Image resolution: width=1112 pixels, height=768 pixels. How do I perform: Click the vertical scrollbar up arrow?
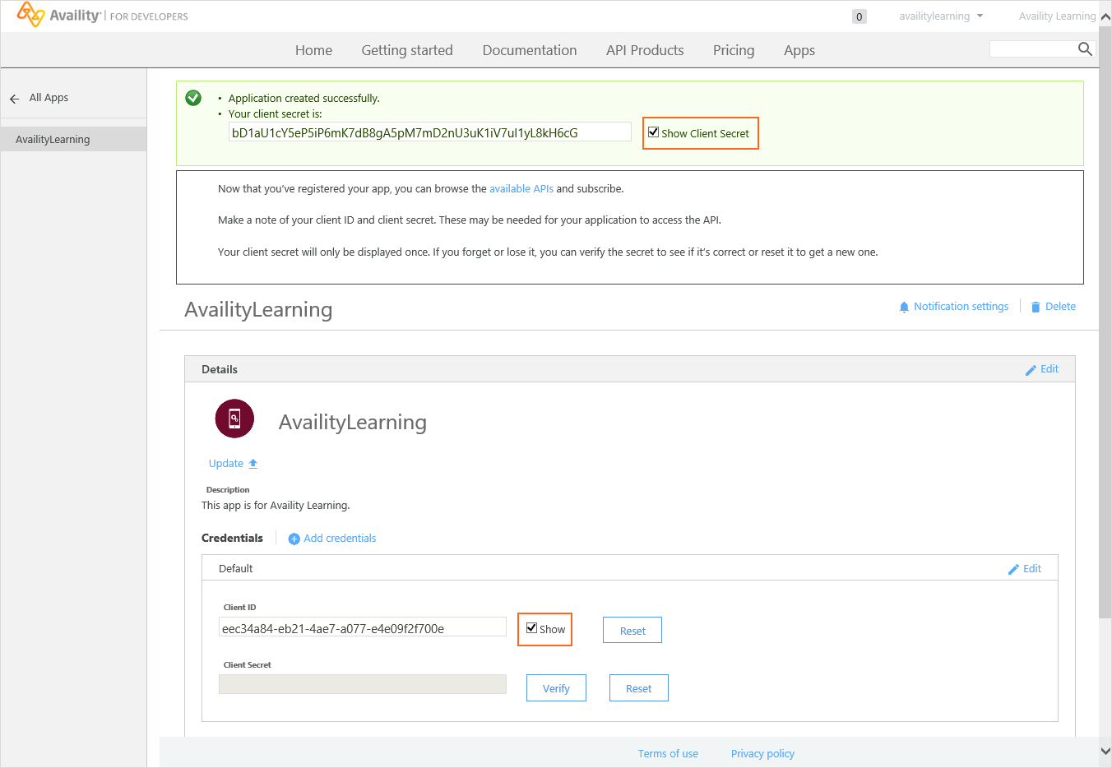[x=1105, y=16]
